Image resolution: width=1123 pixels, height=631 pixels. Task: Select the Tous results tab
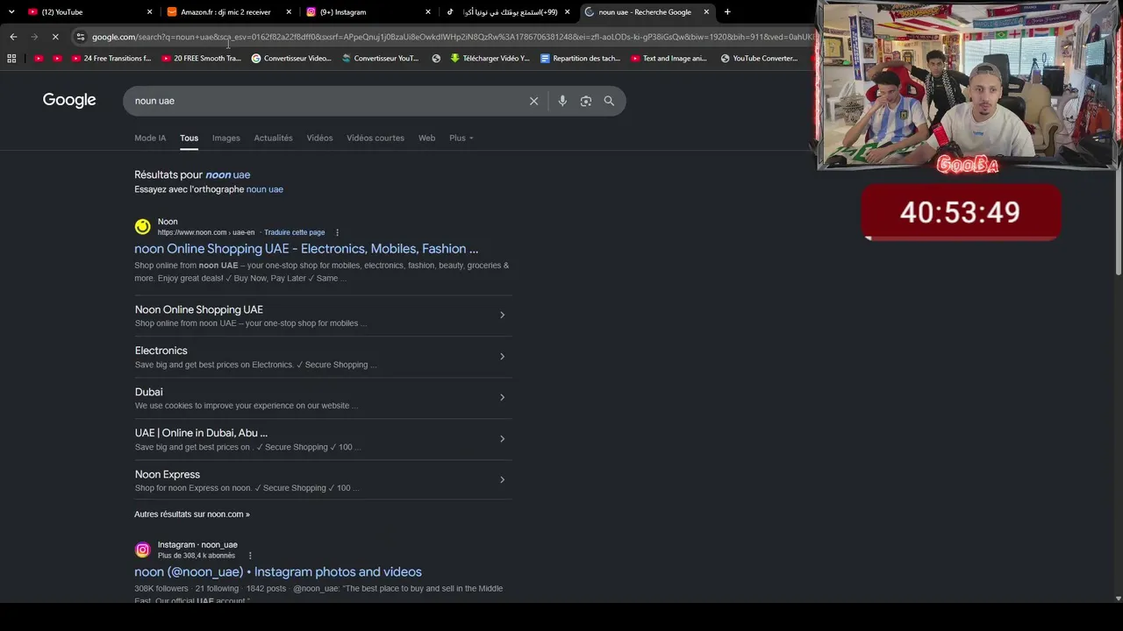pos(190,138)
